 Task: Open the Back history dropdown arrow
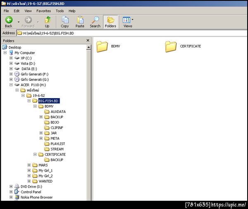pyautogui.click(x=19, y=22)
